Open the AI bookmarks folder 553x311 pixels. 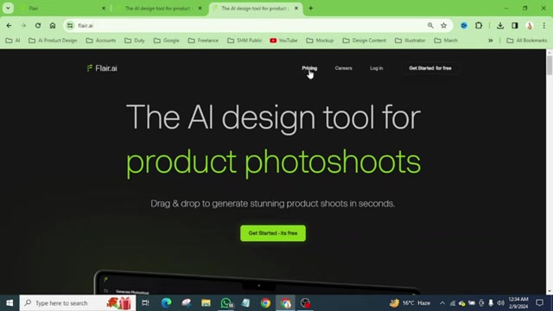click(x=13, y=41)
